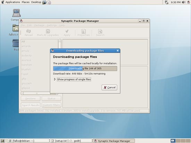191x143 pixels.
Task: Click the Apply checkmark toolbar icon
Action: [67, 31]
